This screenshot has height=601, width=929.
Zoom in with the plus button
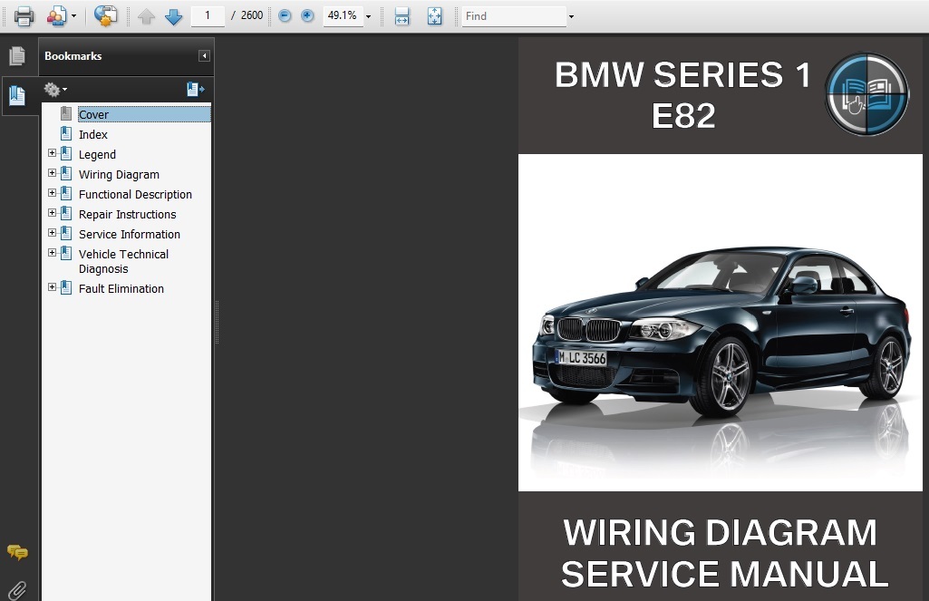pos(307,16)
